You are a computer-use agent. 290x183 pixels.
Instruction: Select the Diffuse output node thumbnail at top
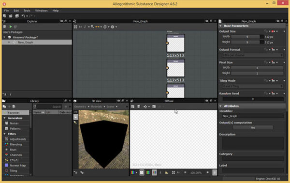coord(176,43)
